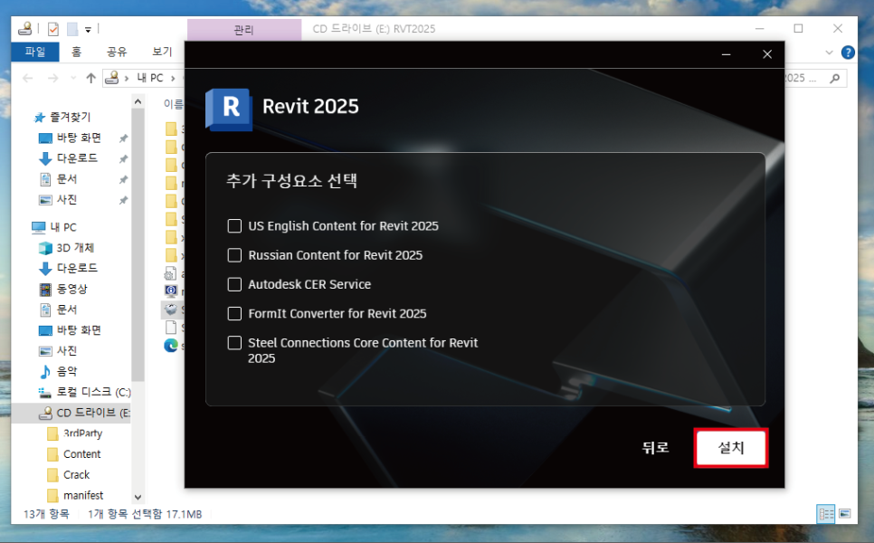Image resolution: width=874 pixels, height=543 pixels.
Task: Switch to the 공유 ribbon tab
Action: click(117, 52)
